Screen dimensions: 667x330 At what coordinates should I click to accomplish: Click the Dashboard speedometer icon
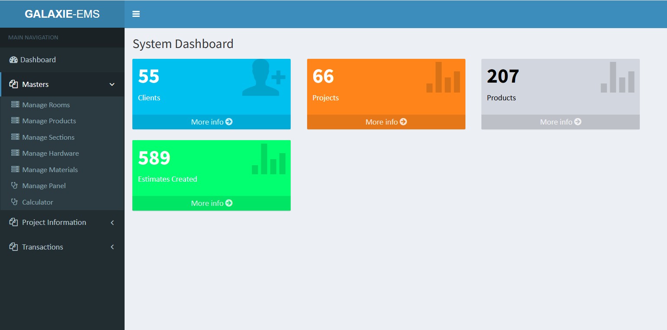(13, 60)
